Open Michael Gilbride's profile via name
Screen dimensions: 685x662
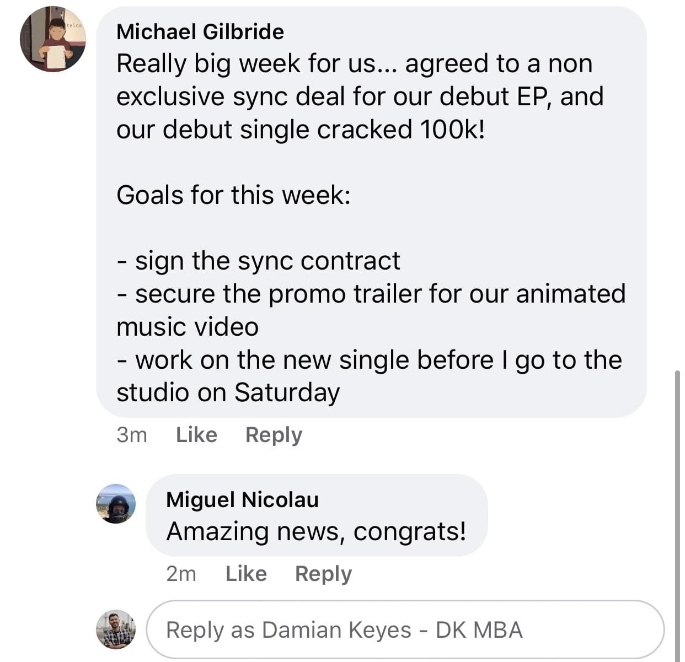click(x=200, y=32)
